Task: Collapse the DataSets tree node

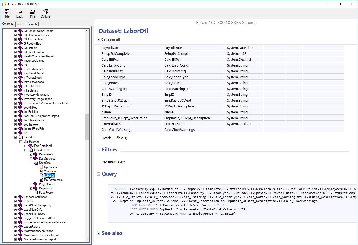Action: click(31, 163)
